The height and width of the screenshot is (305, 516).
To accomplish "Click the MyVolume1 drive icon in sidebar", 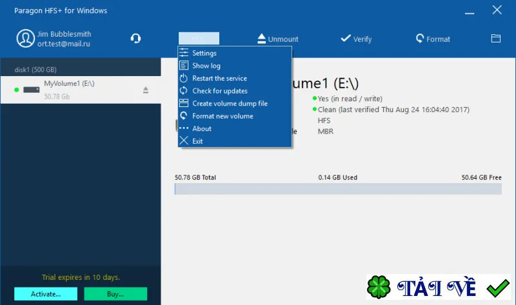I will tap(31, 90).
